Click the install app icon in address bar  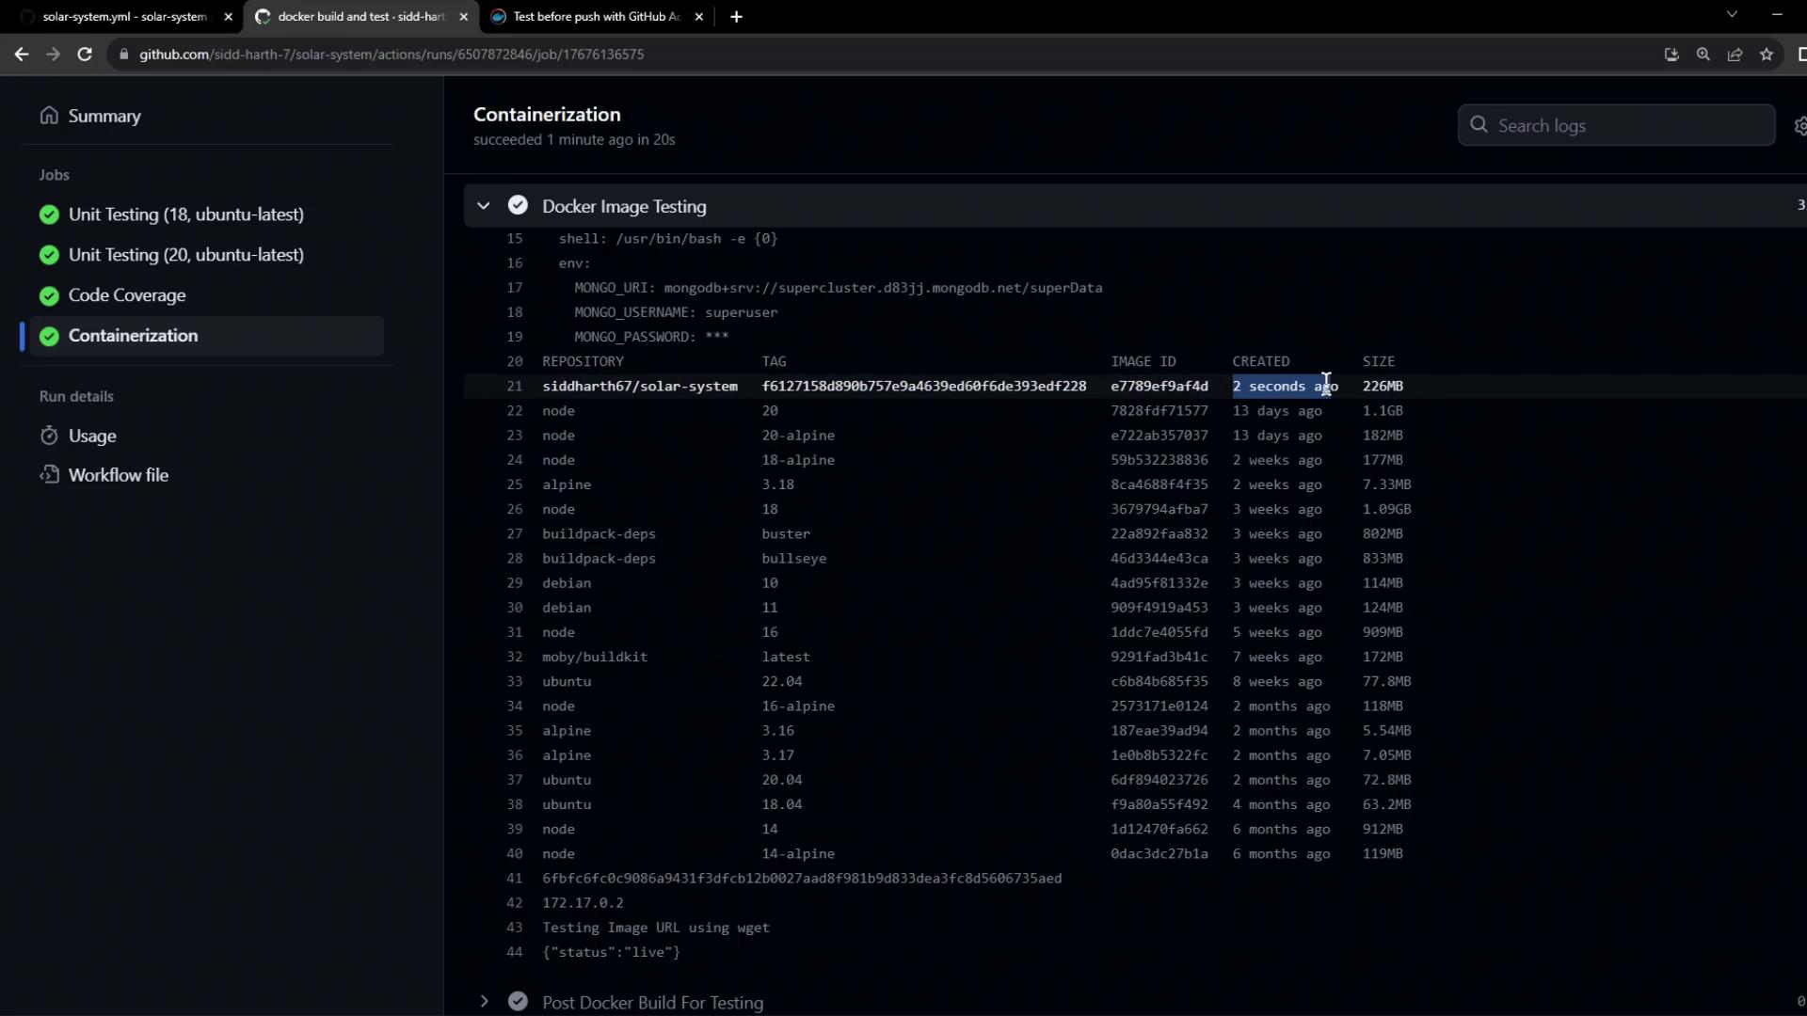[x=1671, y=55]
